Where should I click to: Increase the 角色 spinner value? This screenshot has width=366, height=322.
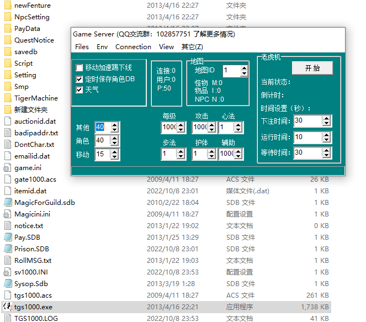point(114,138)
